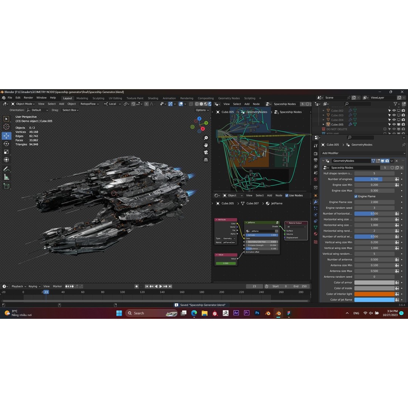Open the Object properties orange square tab

click(315, 195)
